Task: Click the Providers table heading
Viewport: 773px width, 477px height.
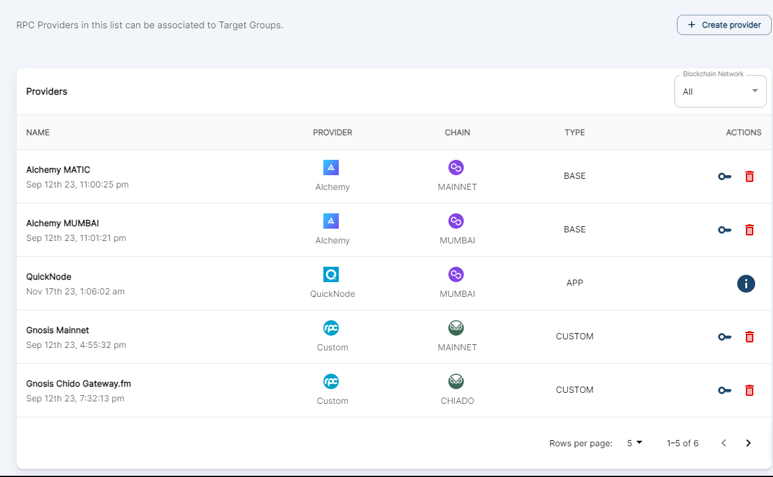Action: click(x=47, y=92)
